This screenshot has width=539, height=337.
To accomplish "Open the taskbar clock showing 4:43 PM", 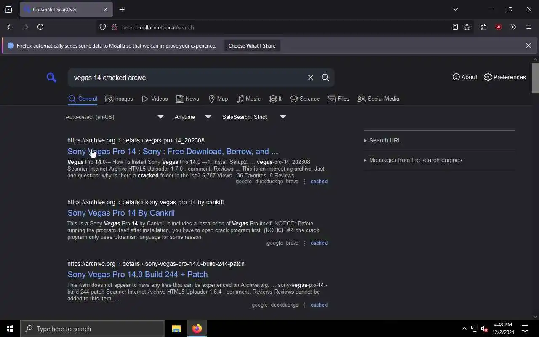I will click(503, 329).
